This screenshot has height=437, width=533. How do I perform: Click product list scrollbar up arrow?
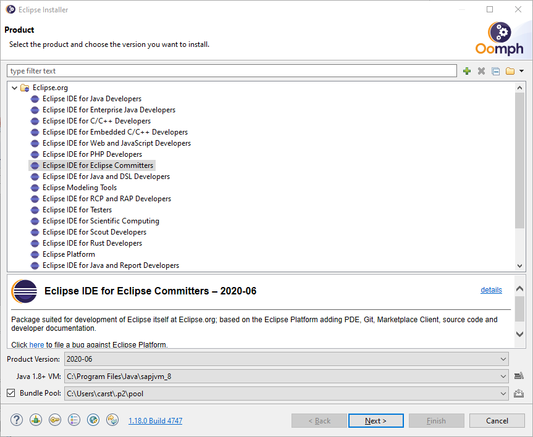pyautogui.click(x=519, y=88)
